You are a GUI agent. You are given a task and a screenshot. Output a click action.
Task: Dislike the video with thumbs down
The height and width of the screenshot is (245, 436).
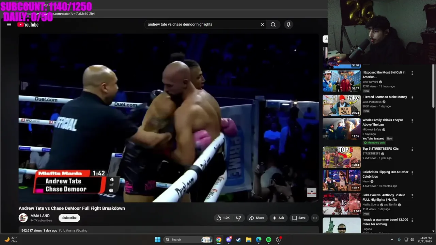(x=238, y=218)
